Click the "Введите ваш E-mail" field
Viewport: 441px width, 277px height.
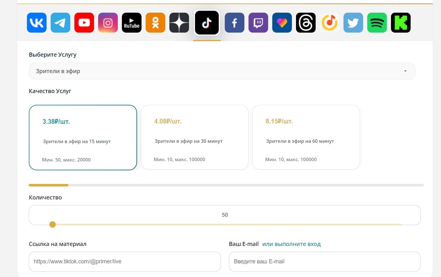pyautogui.click(x=325, y=261)
